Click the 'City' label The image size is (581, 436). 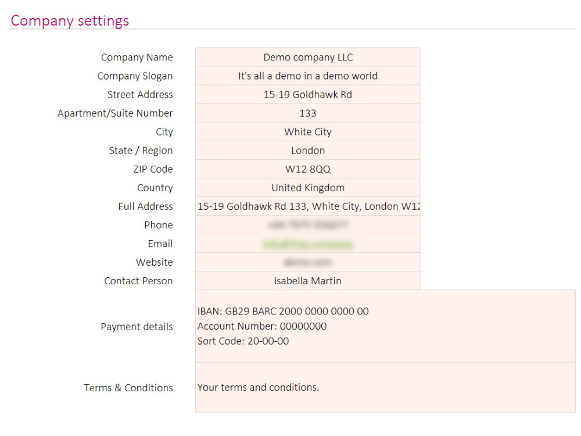(164, 132)
